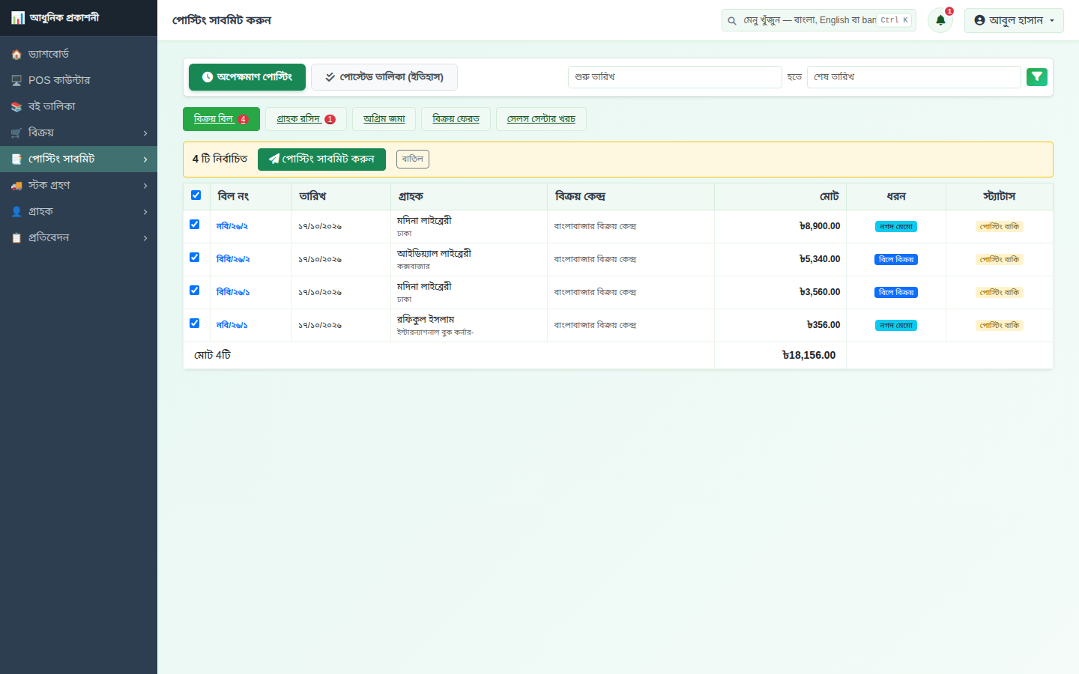The width and height of the screenshot is (1079, 674).
Task: Open the আবুল হাসান dropdown caret
Action: tap(1052, 21)
